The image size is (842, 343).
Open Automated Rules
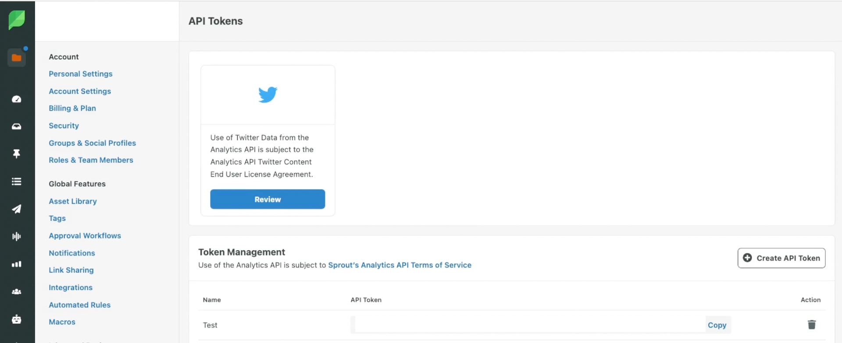pos(80,305)
